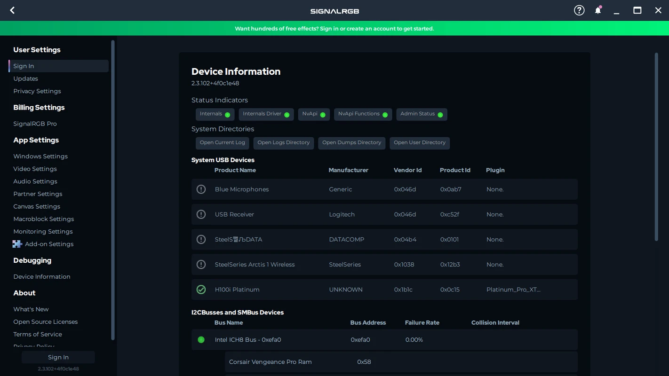Click the Plugin column header
The image size is (669, 376).
pos(495,170)
